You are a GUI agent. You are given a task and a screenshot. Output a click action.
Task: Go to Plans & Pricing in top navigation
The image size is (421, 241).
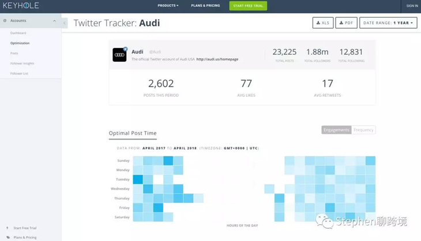205,6
